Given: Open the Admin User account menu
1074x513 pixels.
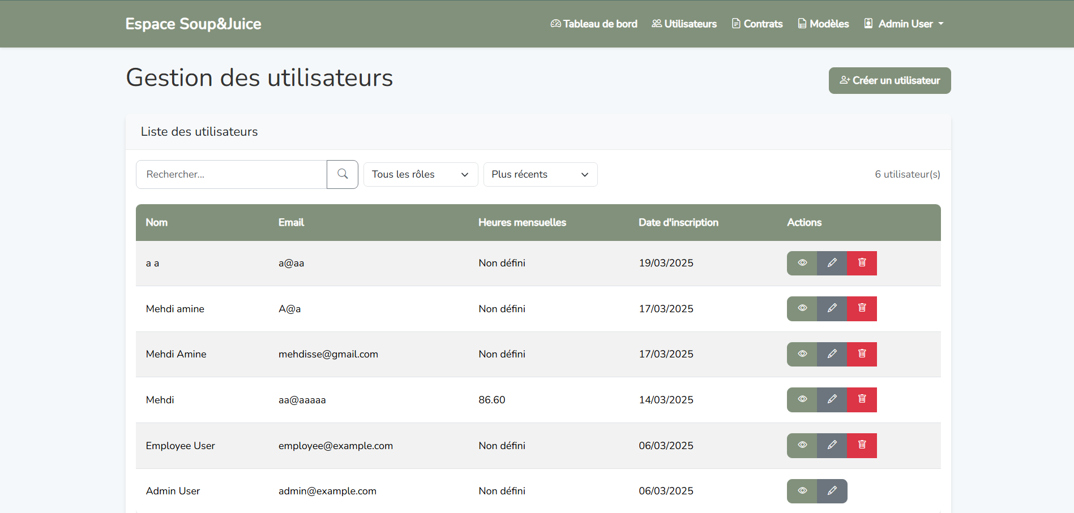Looking at the screenshot, I should click(x=904, y=24).
